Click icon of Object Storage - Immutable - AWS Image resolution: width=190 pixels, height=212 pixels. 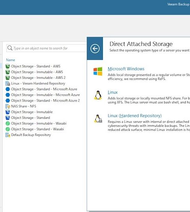point(8,72)
